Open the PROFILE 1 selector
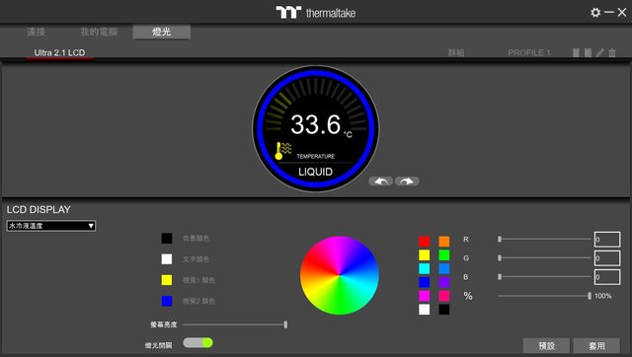The height and width of the screenshot is (357, 632). tap(529, 52)
